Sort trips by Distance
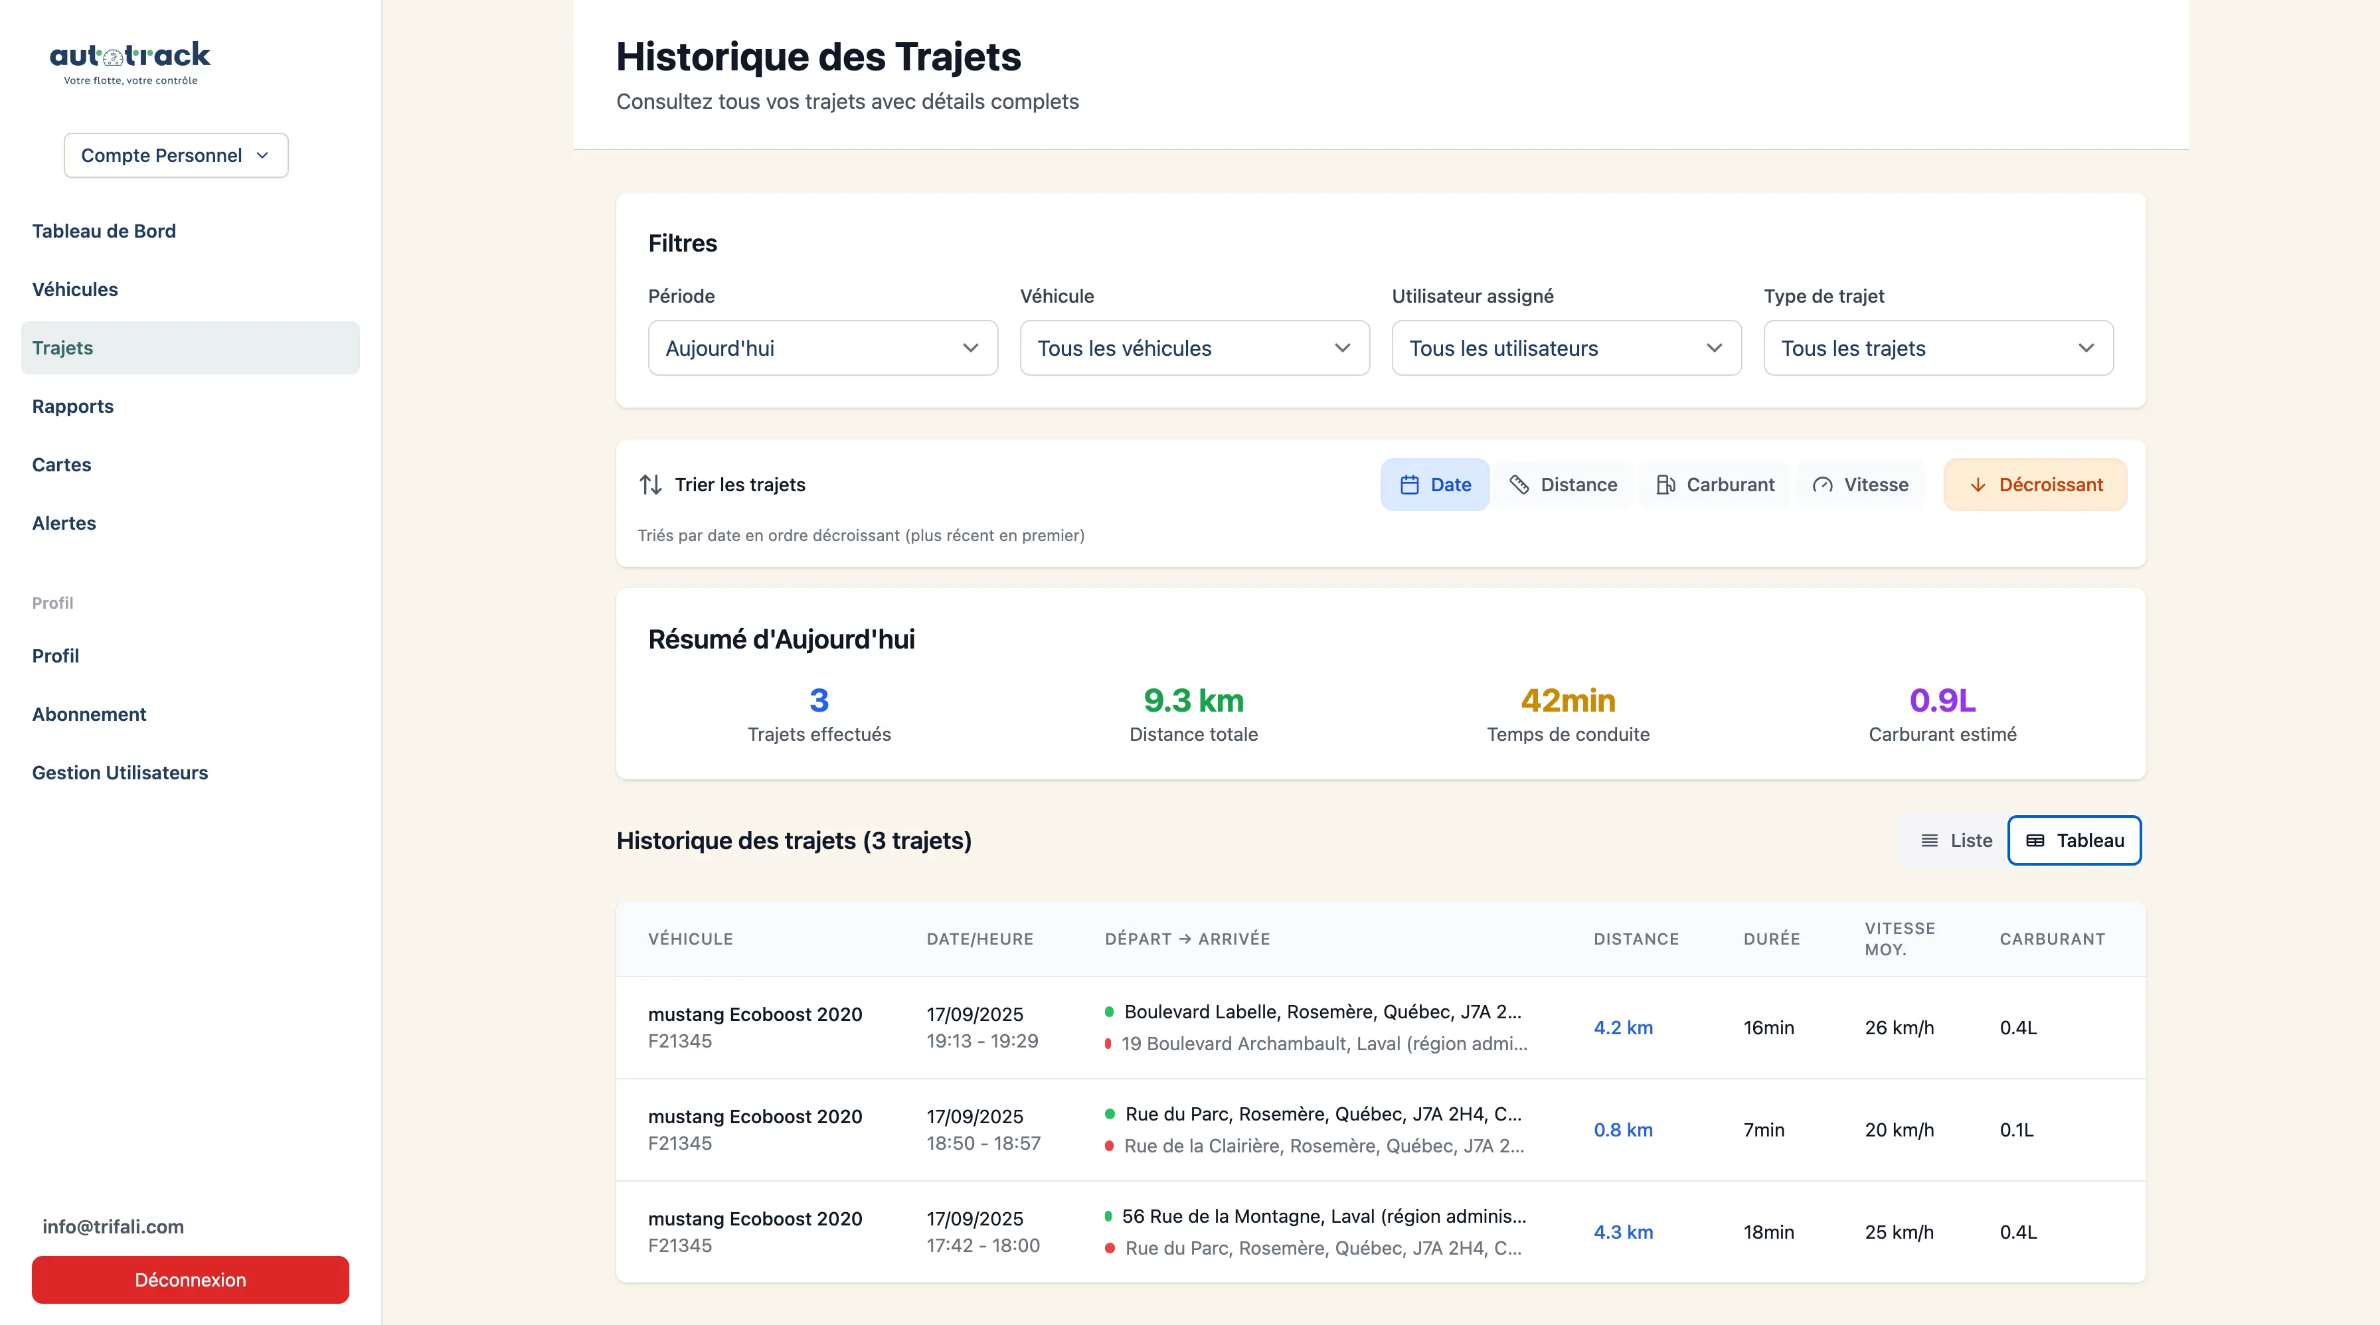This screenshot has width=2380, height=1325. click(x=1563, y=485)
